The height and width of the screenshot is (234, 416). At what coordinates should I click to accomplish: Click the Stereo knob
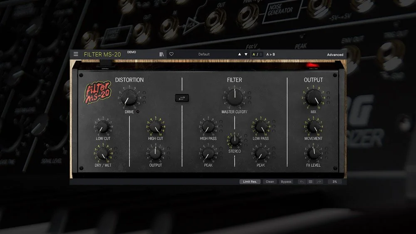(x=235, y=140)
